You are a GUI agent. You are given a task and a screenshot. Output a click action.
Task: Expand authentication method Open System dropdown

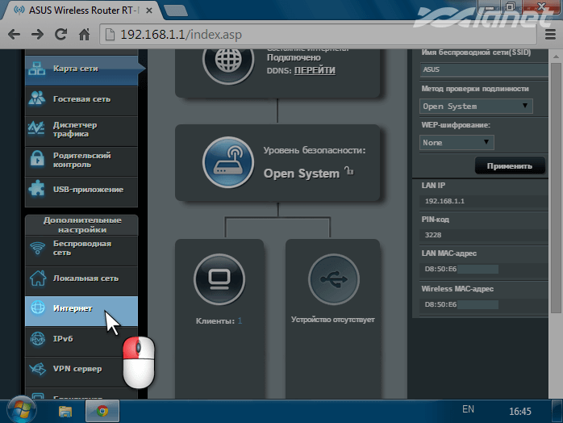[x=477, y=106]
